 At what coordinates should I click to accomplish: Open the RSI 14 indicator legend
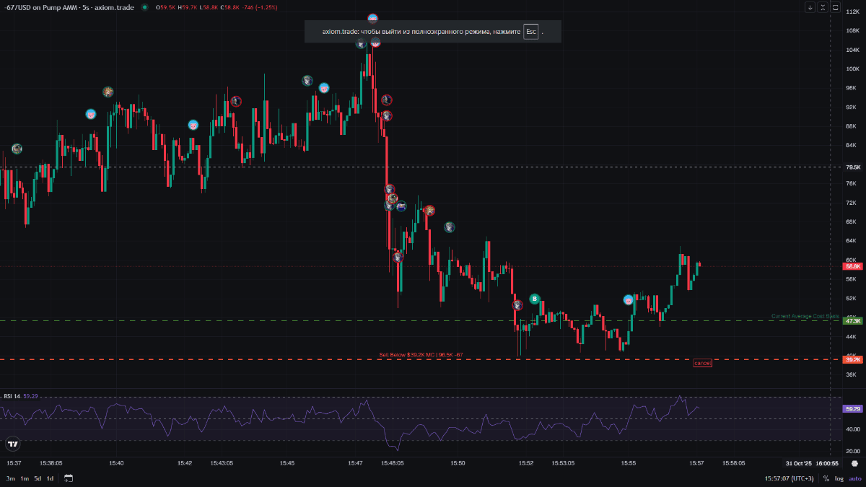point(12,396)
